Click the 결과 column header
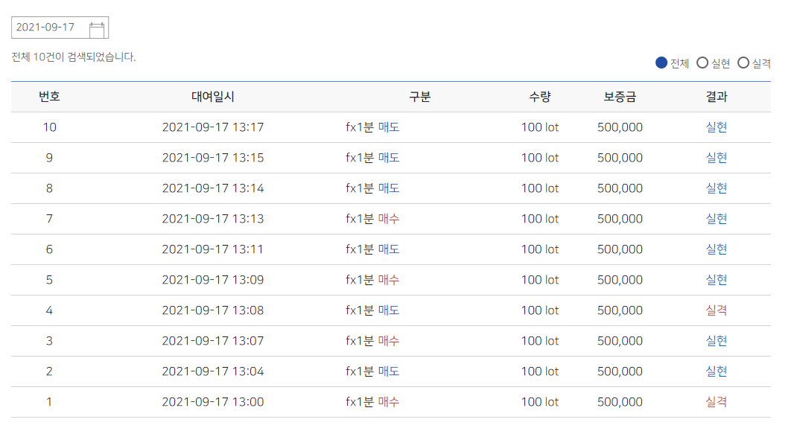 pyautogui.click(x=716, y=97)
